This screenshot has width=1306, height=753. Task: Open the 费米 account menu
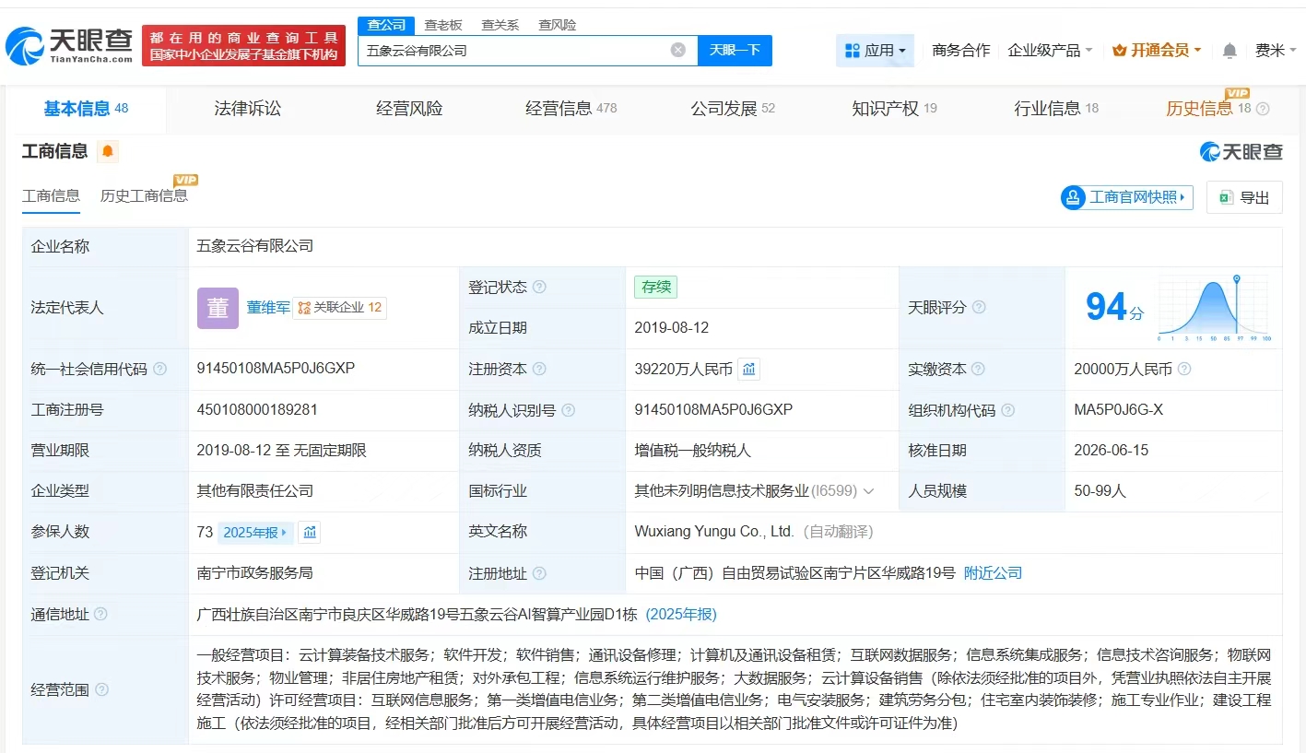point(1276,51)
